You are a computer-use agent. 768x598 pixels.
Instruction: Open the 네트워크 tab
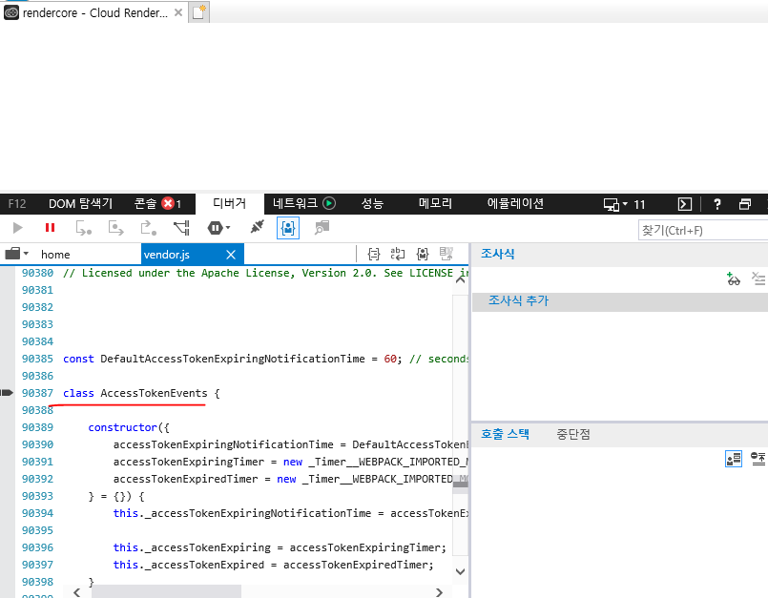point(296,203)
